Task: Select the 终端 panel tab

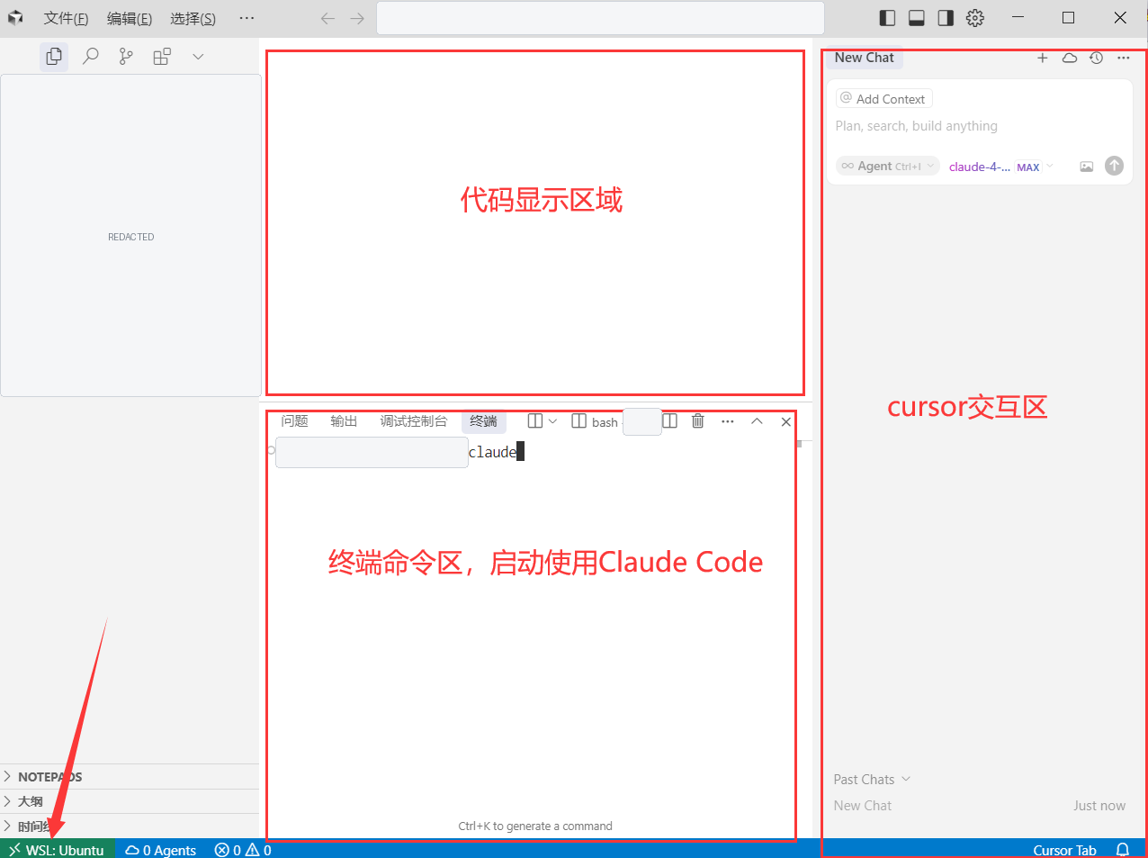Action: click(483, 421)
